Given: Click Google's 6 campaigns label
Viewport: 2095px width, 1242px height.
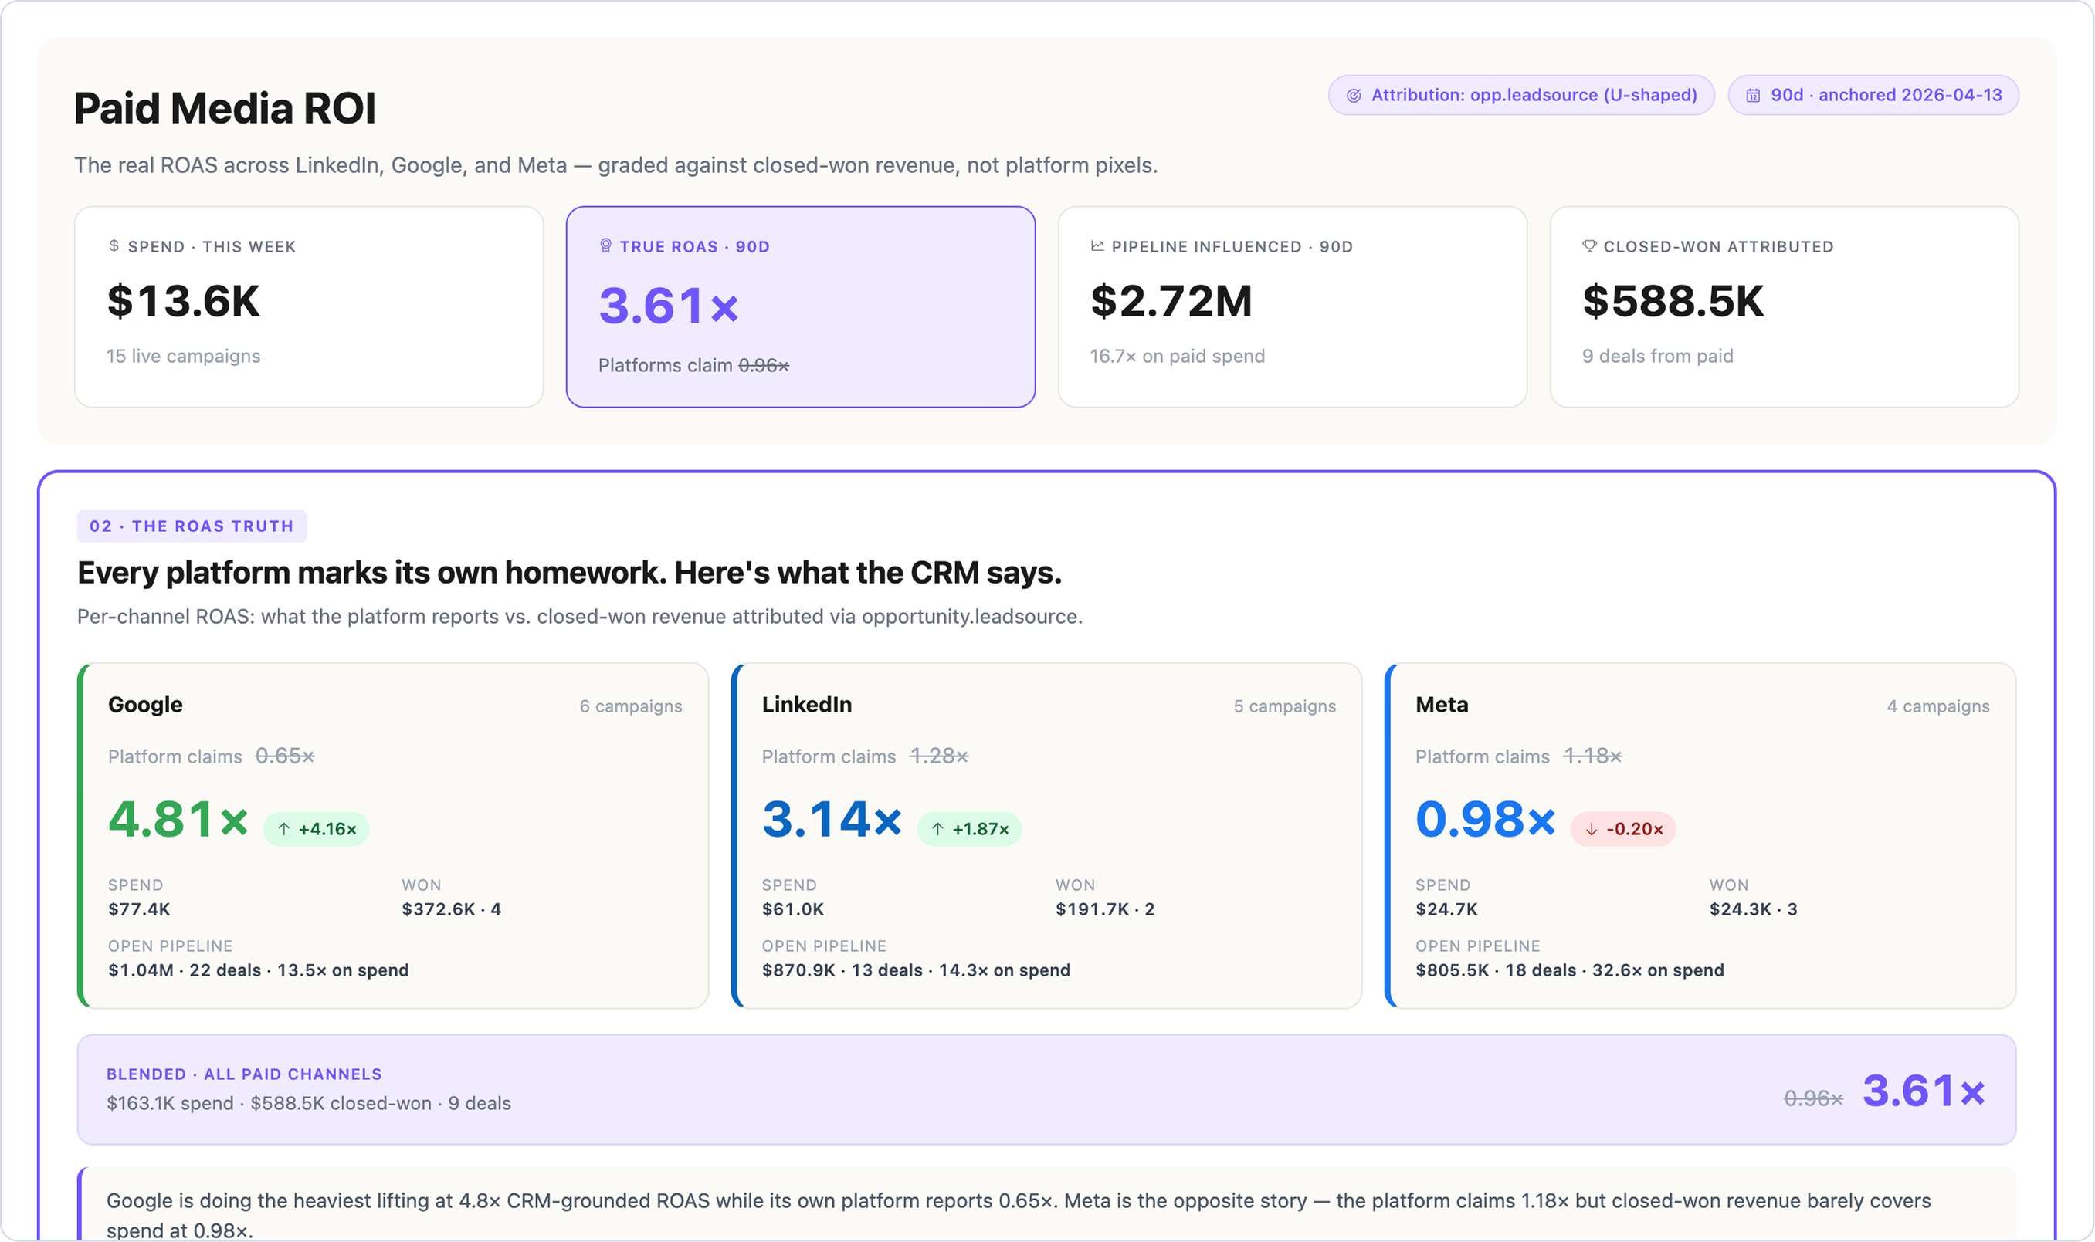Looking at the screenshot, I should [x=631, y=706].
